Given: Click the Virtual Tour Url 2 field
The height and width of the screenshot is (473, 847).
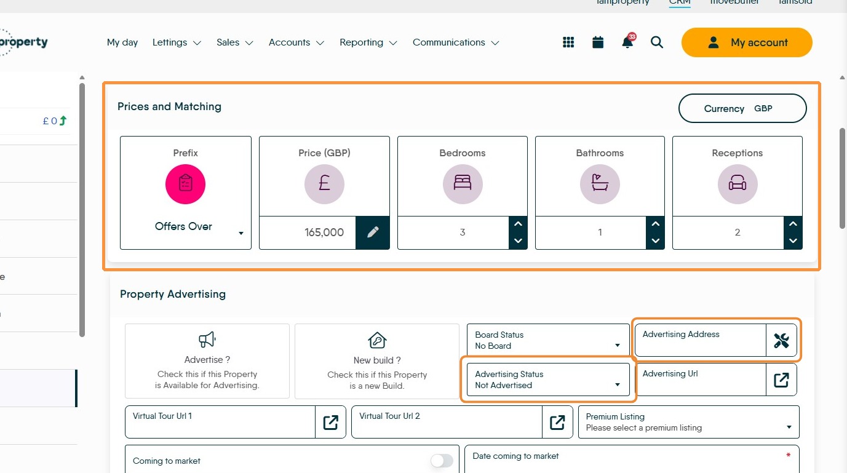Looking at the screenshot, I should 447,422.
